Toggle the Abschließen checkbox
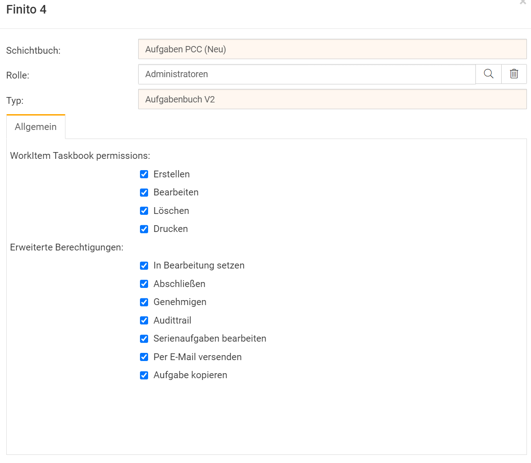The width and height of the screenshot is (531, 463). pos(144,284)
